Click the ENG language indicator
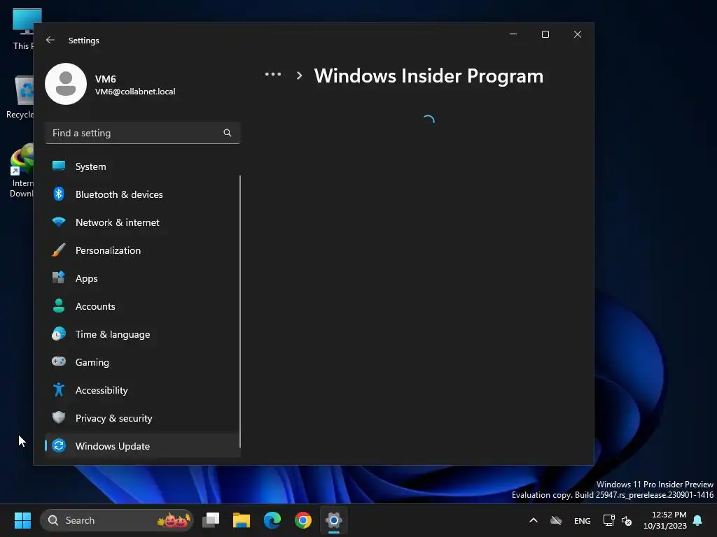Screen dimensions: 717x537 [x=582, y=520]
